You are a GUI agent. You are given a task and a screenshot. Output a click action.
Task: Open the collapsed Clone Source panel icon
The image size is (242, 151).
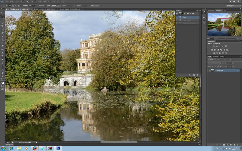(x=204, y=23)
